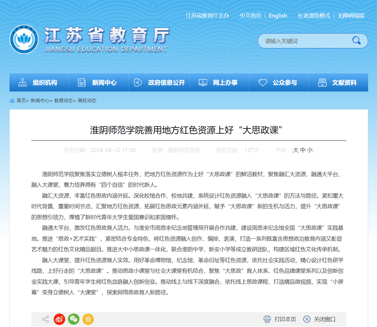The height and width of the screenshot is (327, 377).
Task: Set font size to 中
Action: pos(303,150)
